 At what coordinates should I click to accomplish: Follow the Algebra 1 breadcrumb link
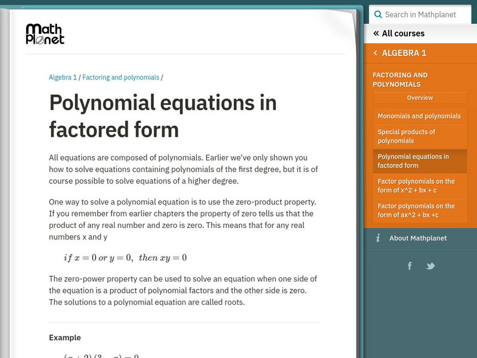63,78
